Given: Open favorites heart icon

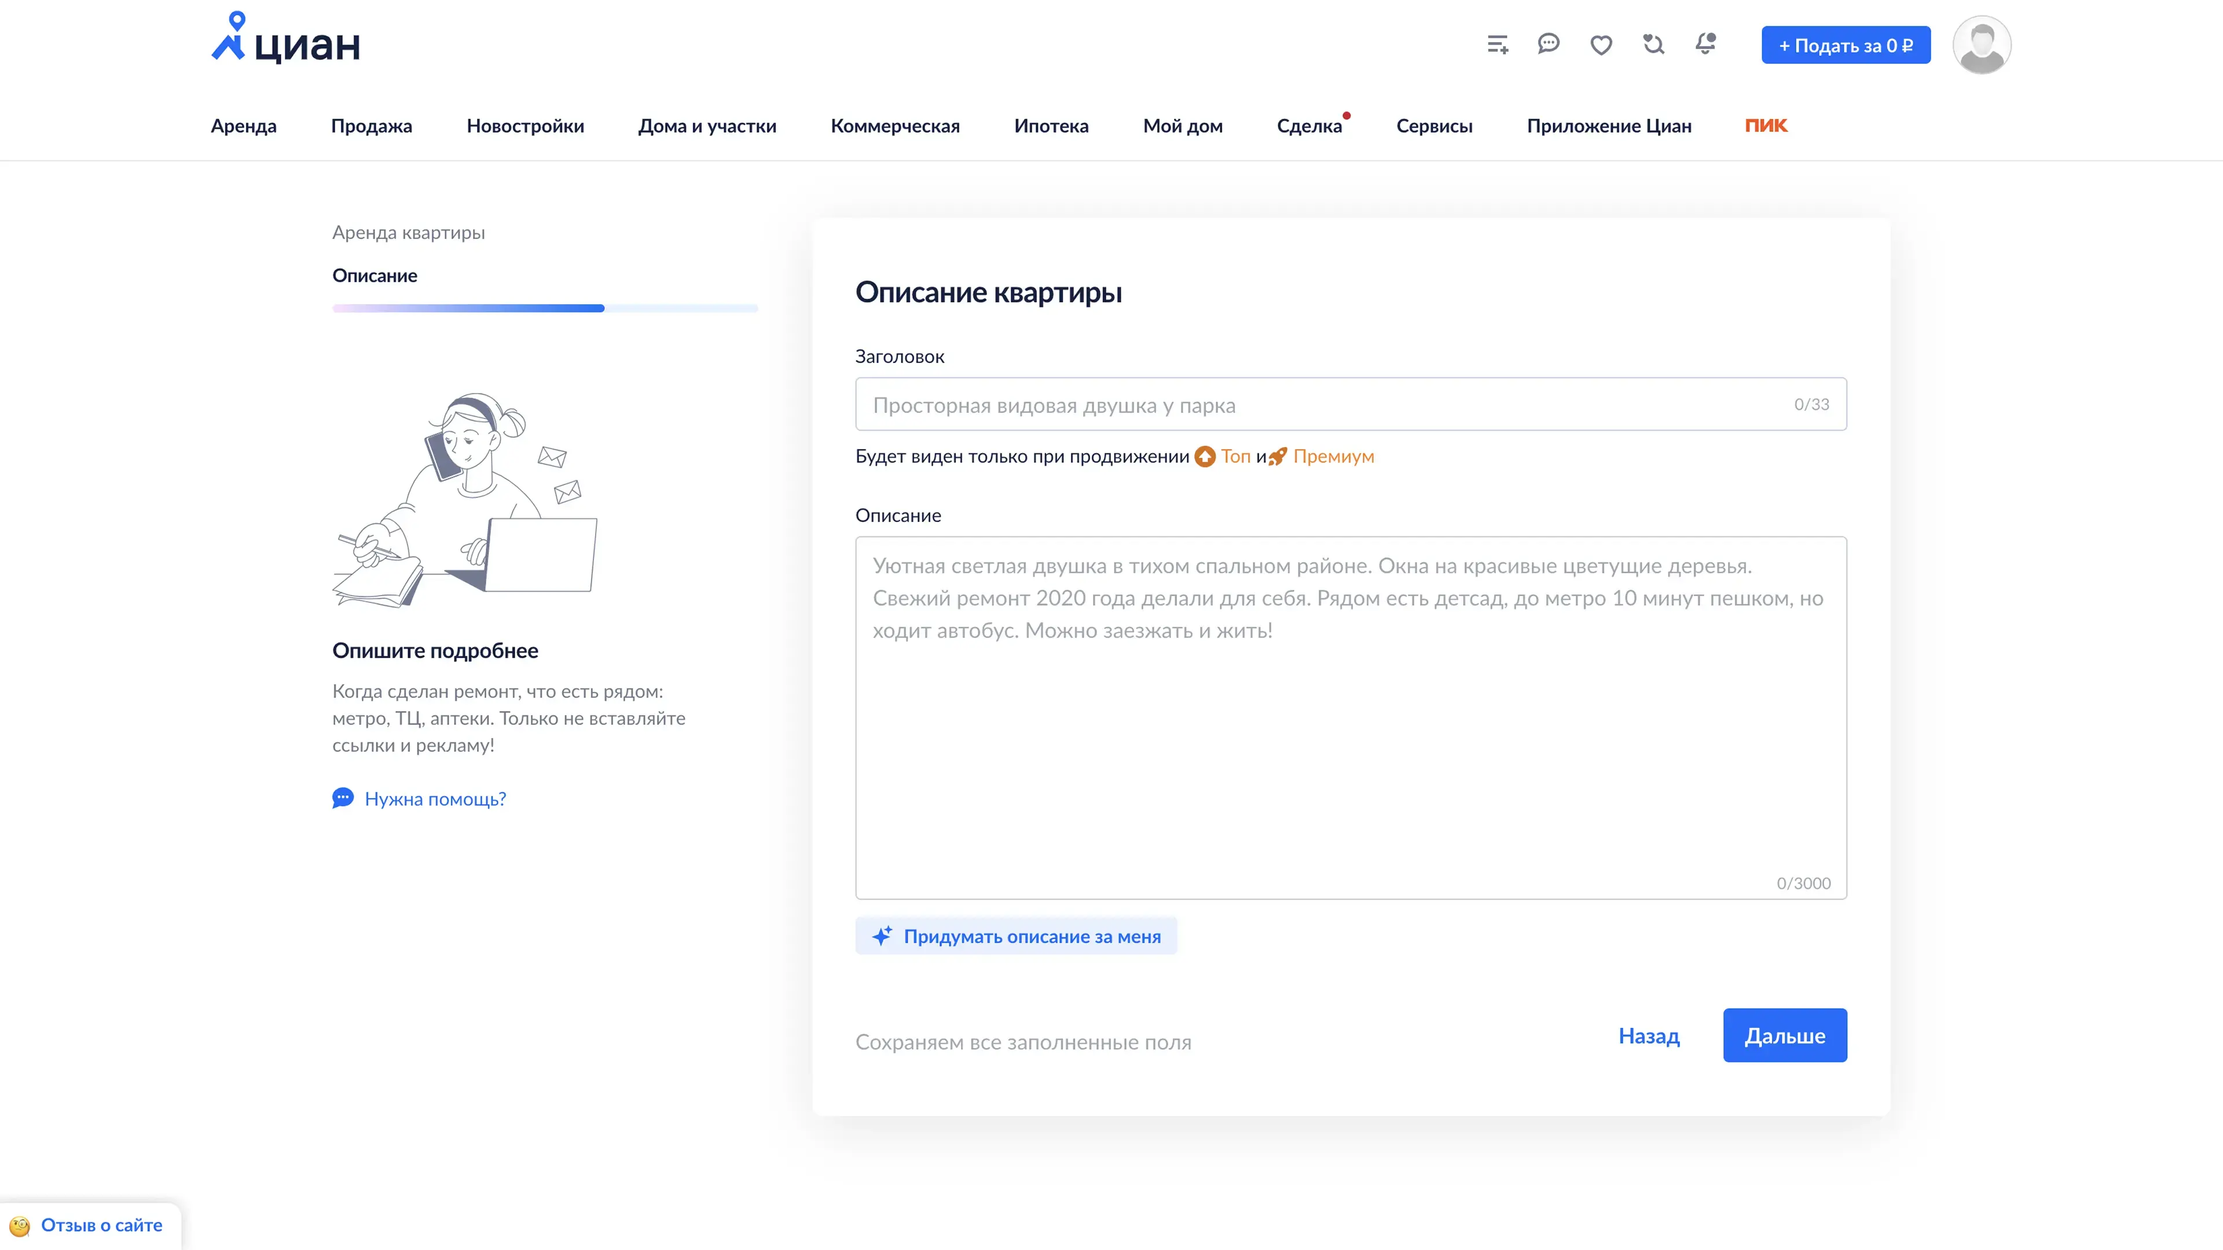Looking at the screenshot, I should click(x=1601, y=45).
